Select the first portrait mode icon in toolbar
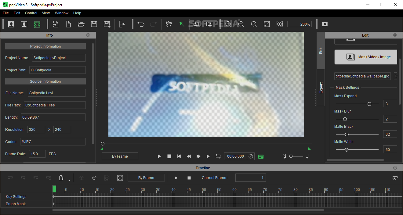 pyautogui.click(x=11, y=24)
